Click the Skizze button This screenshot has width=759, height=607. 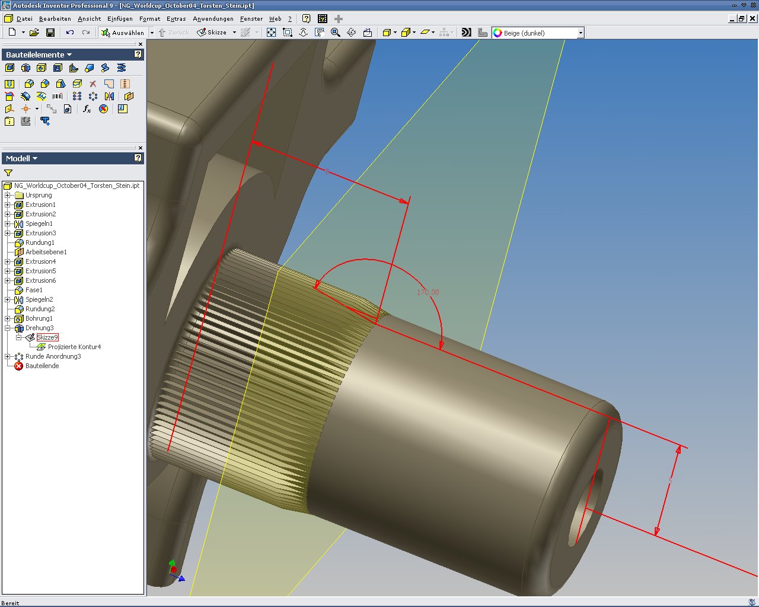[212, 33]
